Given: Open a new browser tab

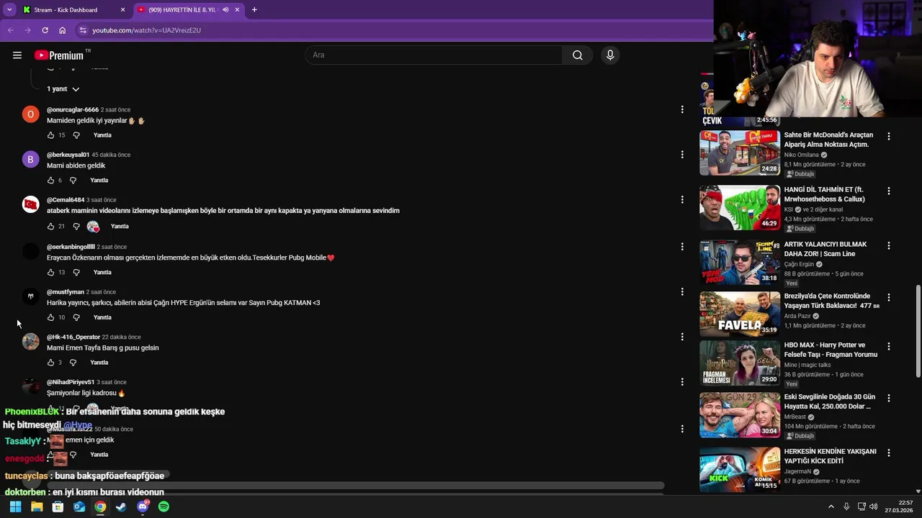Looking at the screenshot, I should 254,10.
